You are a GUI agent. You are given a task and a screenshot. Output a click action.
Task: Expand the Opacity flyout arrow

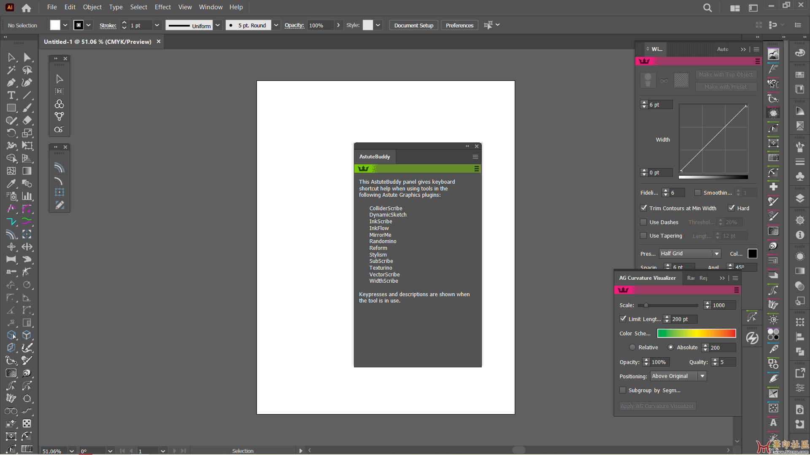tap(338, 25)
